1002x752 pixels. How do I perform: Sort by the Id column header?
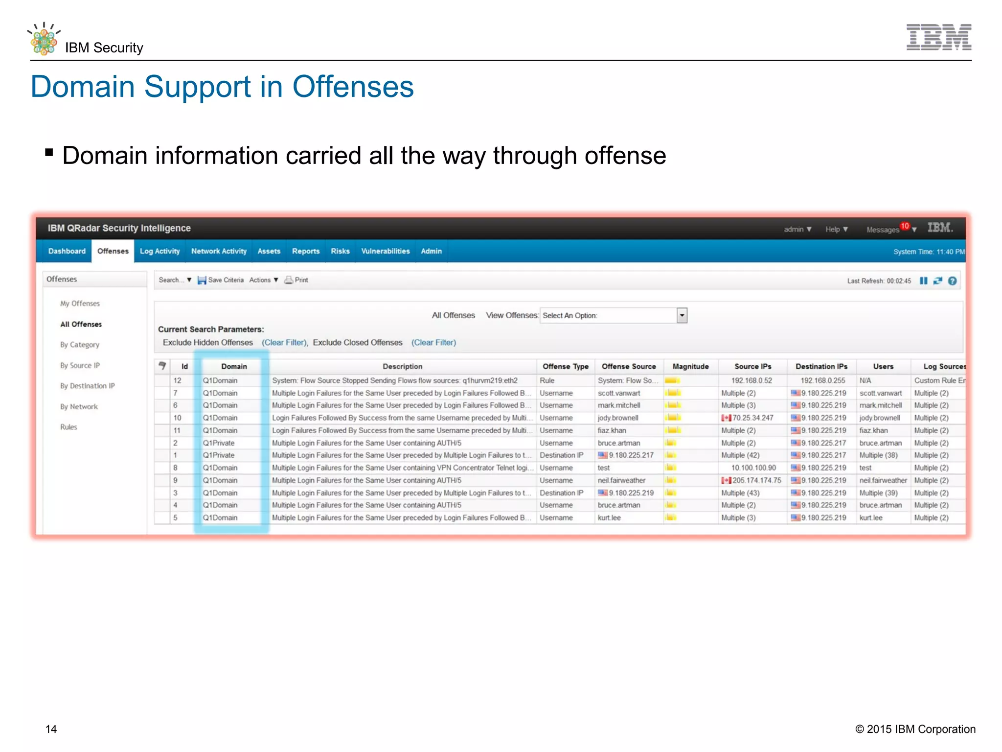click(184, 366)
